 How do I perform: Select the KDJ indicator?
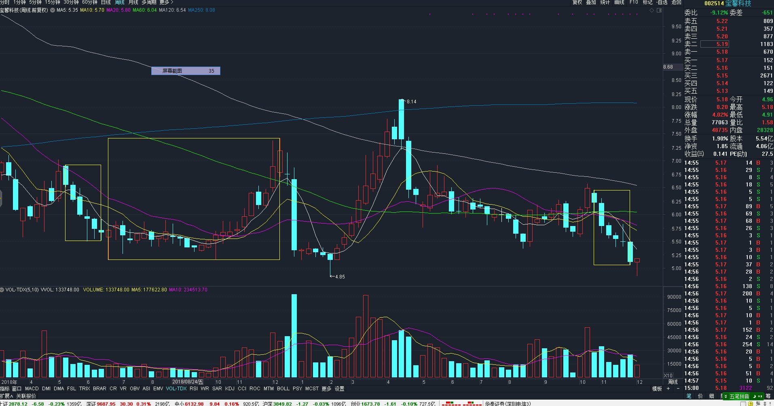(x=230, y=389)
